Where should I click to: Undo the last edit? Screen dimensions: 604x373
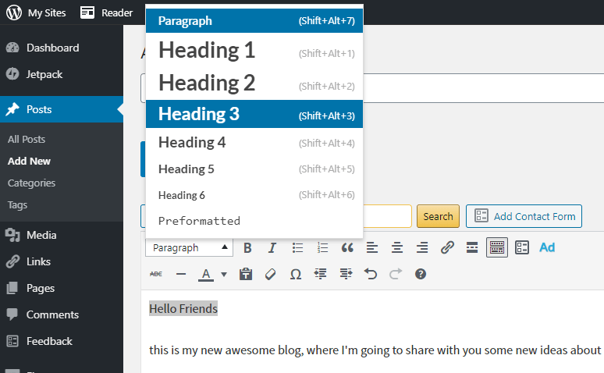tap(371, 274)
